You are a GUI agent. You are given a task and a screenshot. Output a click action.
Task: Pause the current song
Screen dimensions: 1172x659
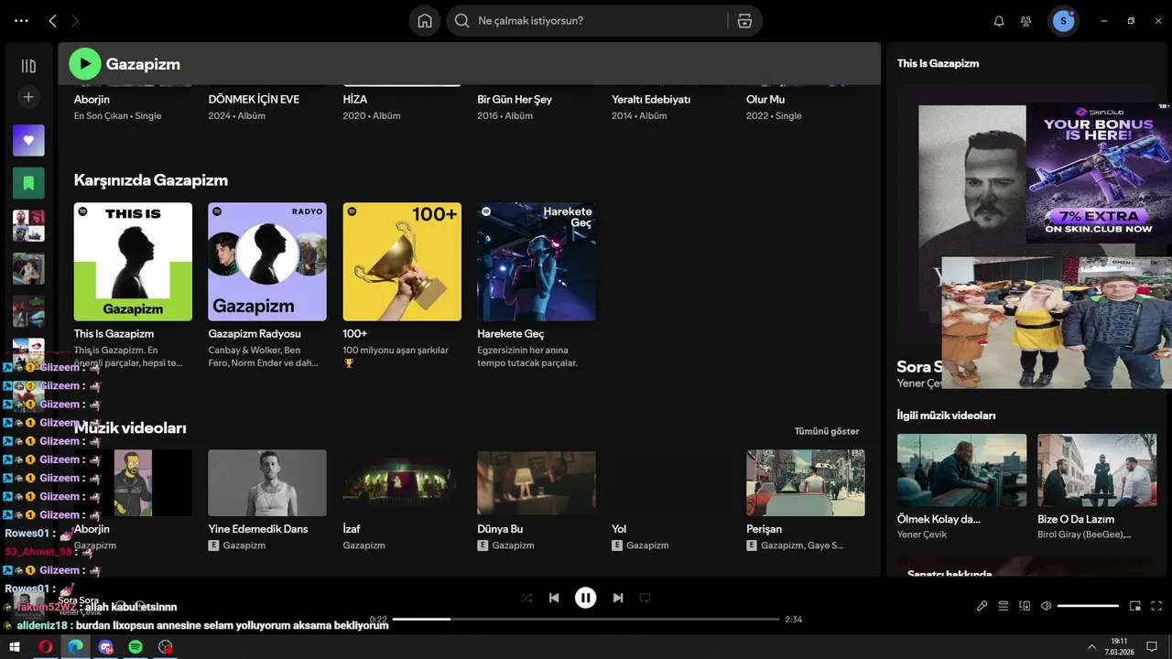[586, 598]
